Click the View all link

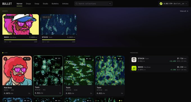point(184,11)
